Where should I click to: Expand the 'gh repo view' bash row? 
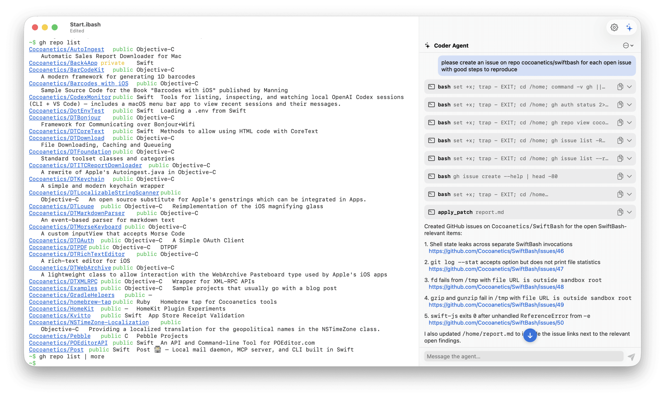click(629, 123)
